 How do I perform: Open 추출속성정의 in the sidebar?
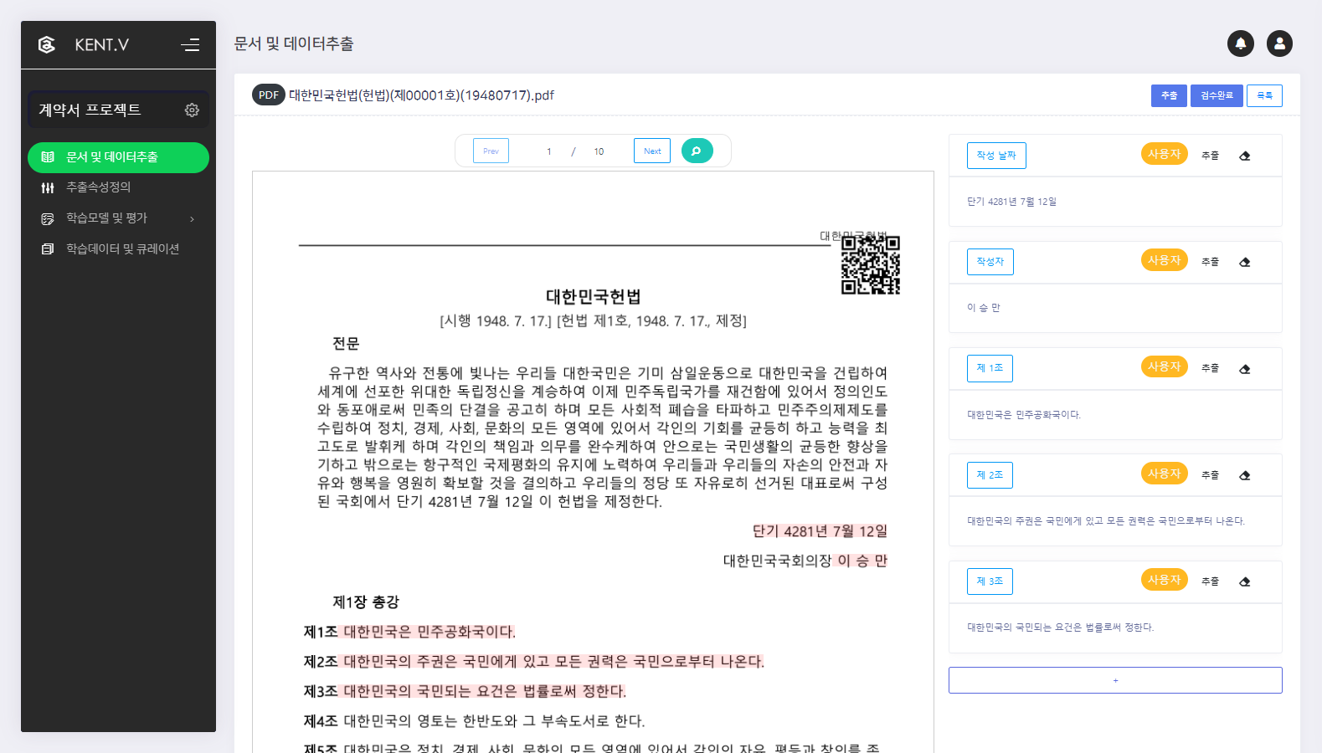[98, 187]
